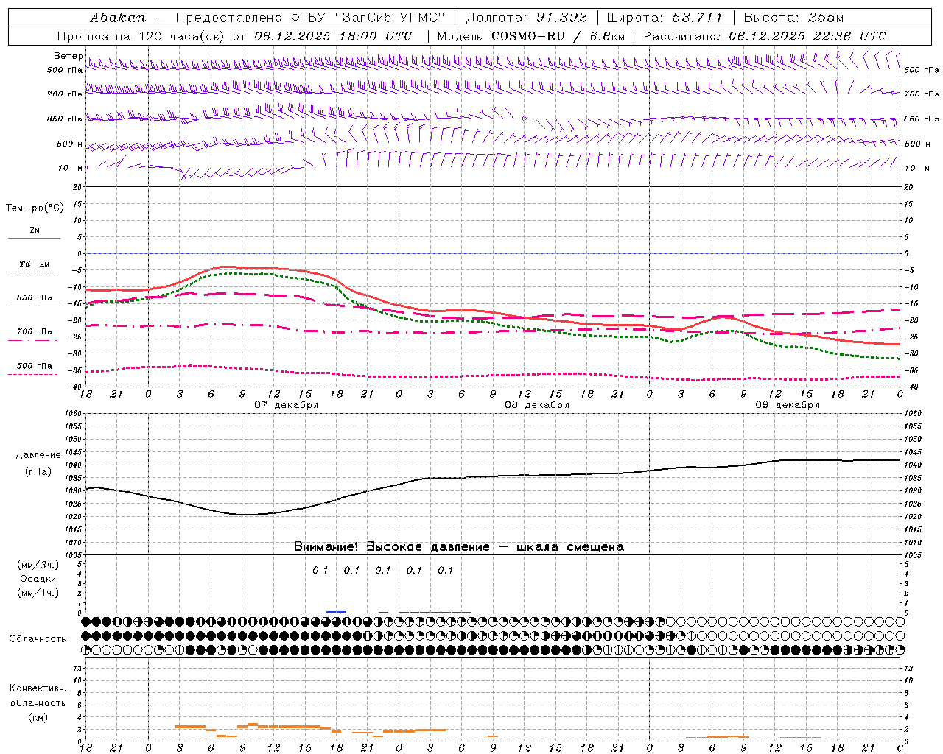The height and width of the screenshot is (754, 943).
Task: Click the left 500 м wind level label
Action: [70, 144]
